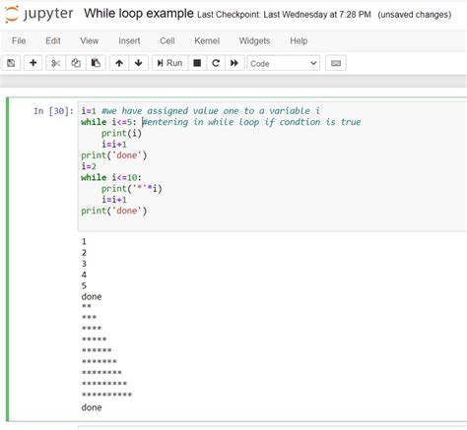Interrupt the kernel with stop icon
Image resolution: width=467 pixels, height=430 pixels.
point(197,63)
